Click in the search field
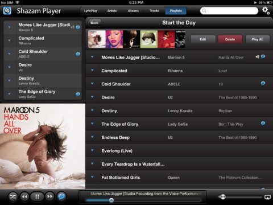The height and width of the screenshot is (205, 273). tap(229, 11)
